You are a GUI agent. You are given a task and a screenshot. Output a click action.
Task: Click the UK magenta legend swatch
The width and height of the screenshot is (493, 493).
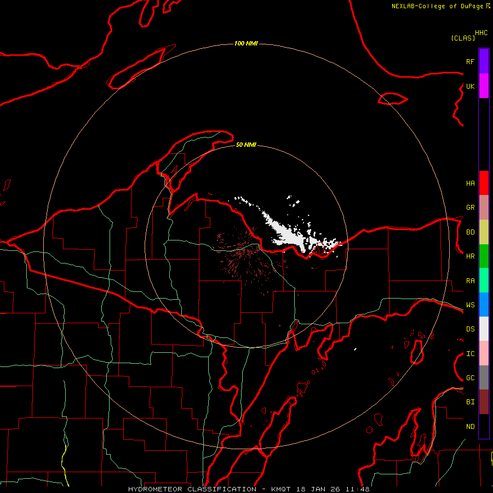484,86
